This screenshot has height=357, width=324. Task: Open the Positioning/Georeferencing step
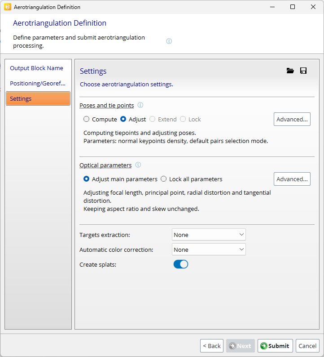[38, 83]
